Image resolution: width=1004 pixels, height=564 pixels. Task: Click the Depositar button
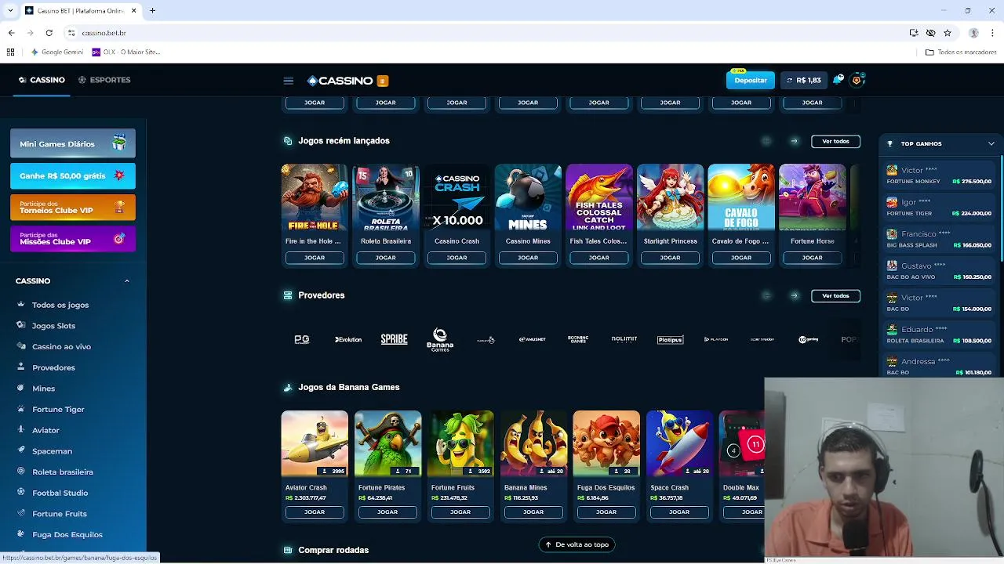pyautogui.click(x=751, y=80)
